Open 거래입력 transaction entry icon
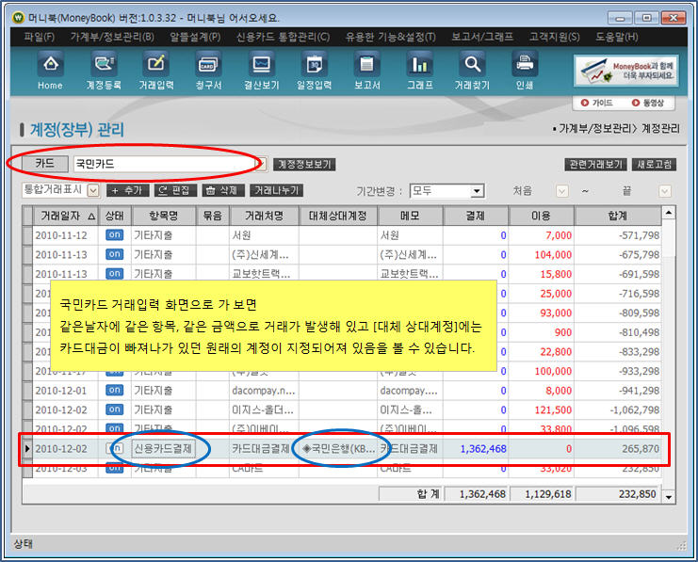The width and height of the screenshot is (698, 562). pos(155,71)
